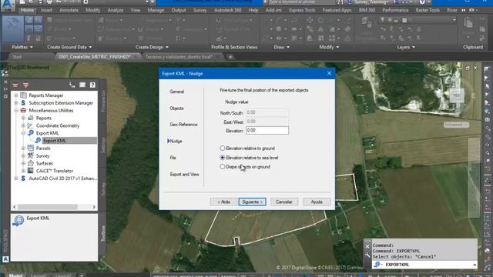
Task: Click the Export KML globe icon in preview
Action: pos(18,221)
